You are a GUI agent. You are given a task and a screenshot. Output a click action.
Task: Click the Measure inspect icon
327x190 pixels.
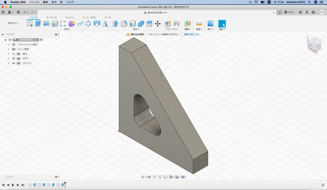pos(199,24)
